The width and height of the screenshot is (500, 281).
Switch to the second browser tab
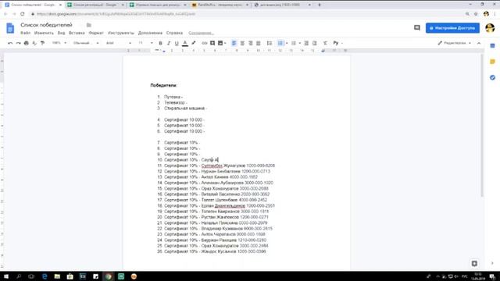pos(95,5)
